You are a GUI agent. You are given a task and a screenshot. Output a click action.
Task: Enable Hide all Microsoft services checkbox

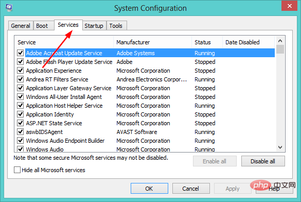tap(17, 170)
